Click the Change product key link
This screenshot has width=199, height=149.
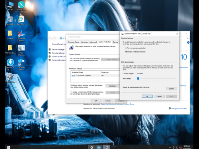(x=179, y=108)
